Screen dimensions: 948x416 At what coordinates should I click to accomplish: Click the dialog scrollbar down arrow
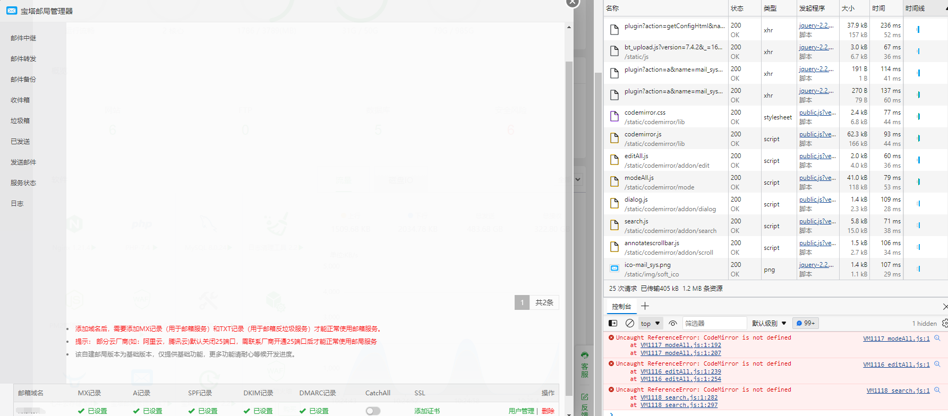click(569, 413)
